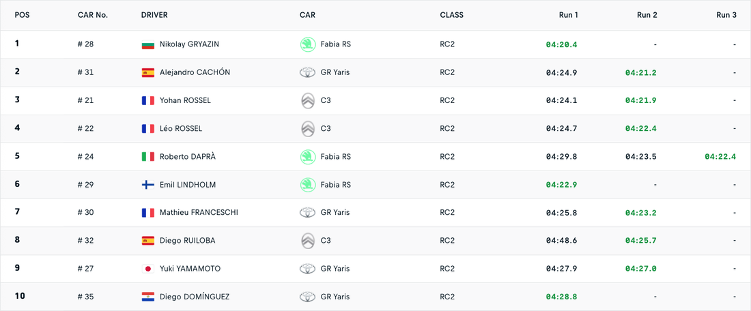Click the Japanese flag beside Yuki Yamamoto
Image resolution: width=751 pixels, height=311 pixels.
(x=147, y=269)
